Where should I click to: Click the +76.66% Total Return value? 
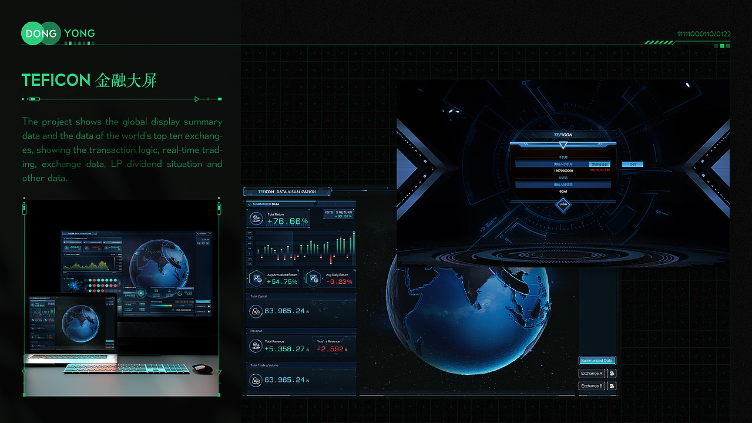[x=287, y=221]
